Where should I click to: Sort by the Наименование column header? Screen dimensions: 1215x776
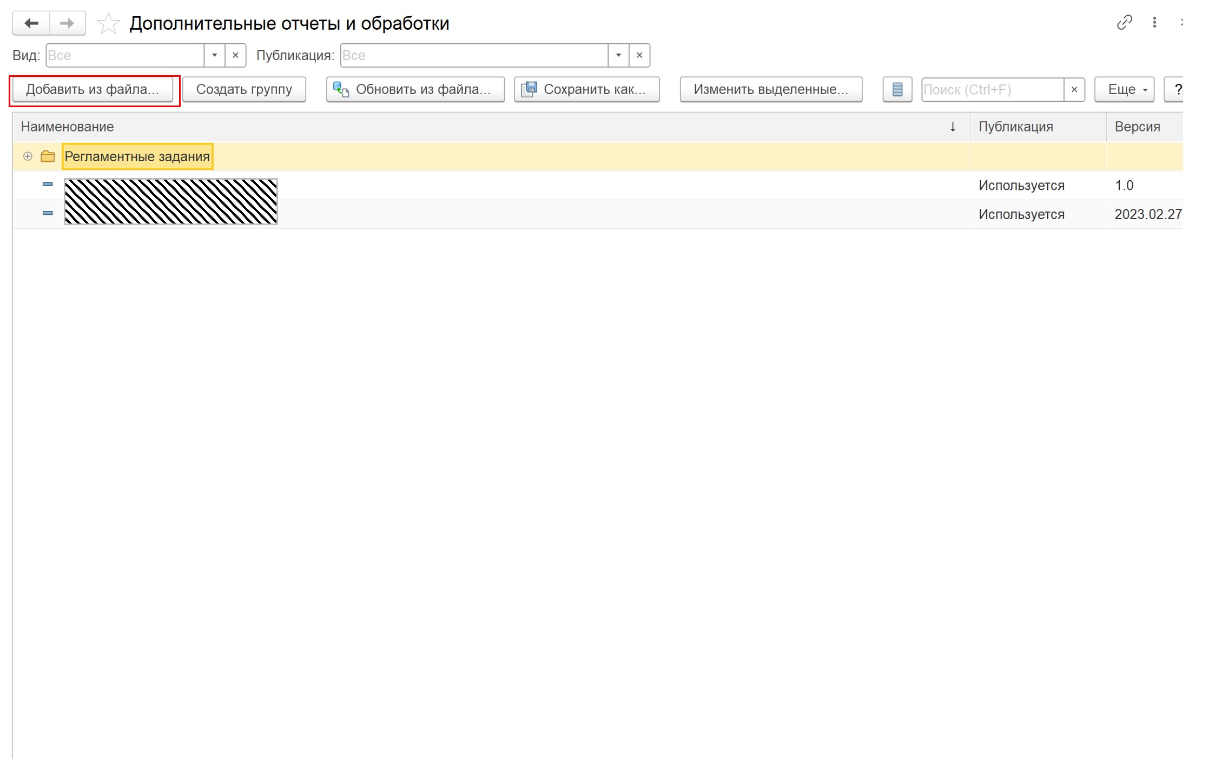[68, 127]
